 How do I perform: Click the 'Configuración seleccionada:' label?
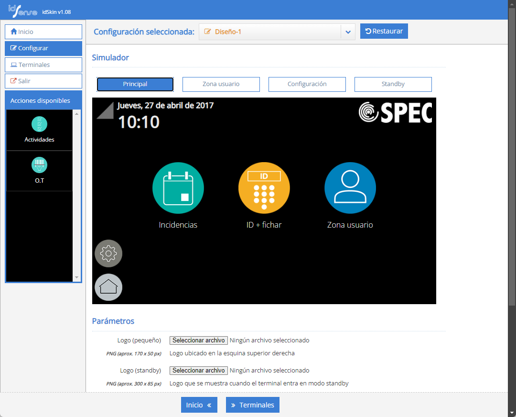[x=144, y=32]
